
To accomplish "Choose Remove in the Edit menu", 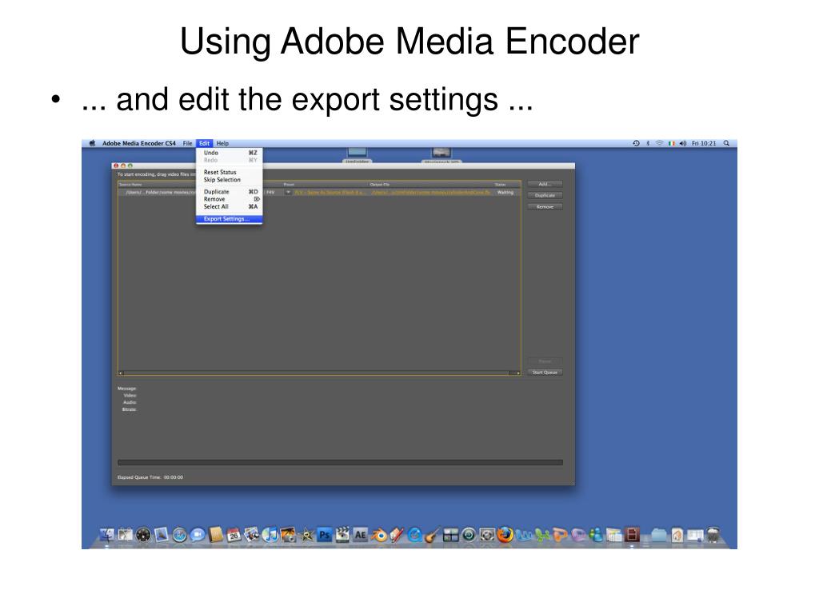I will pyautogui.click(x=229, y=199).
